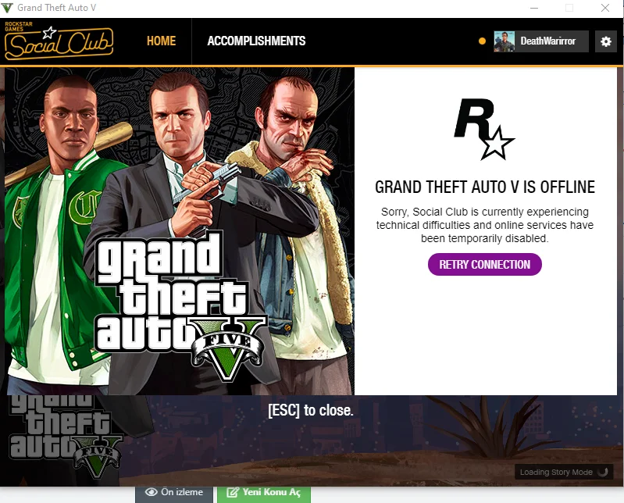Click the Yeni Konu Aç button
The height and width of the screenshot is (503, 624).
tap(264, 494)
